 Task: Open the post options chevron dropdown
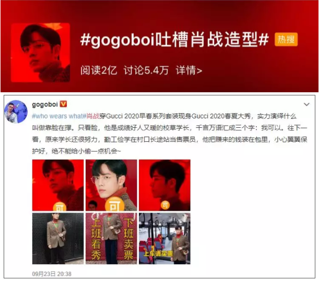306,104
